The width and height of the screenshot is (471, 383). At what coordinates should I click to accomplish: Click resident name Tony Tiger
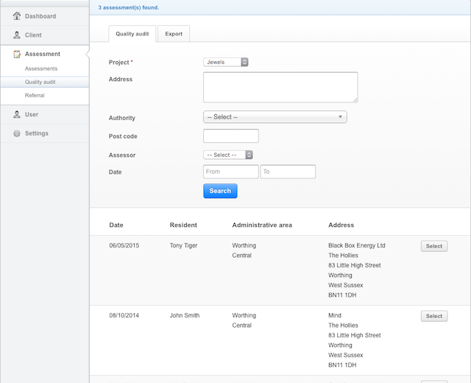coord(183,245)
